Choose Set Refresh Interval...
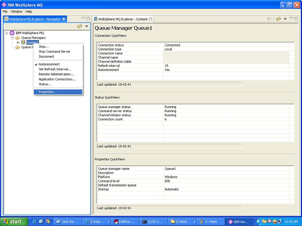Viewport: 302px width, 226px height. [x=58, y=69]
